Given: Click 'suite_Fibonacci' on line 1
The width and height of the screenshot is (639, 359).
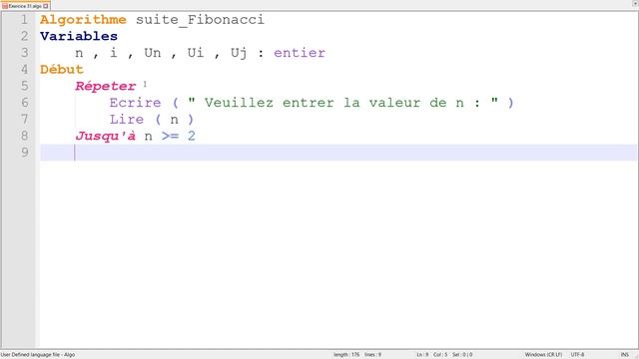Looking at the screenshot, I should [200, 20].
